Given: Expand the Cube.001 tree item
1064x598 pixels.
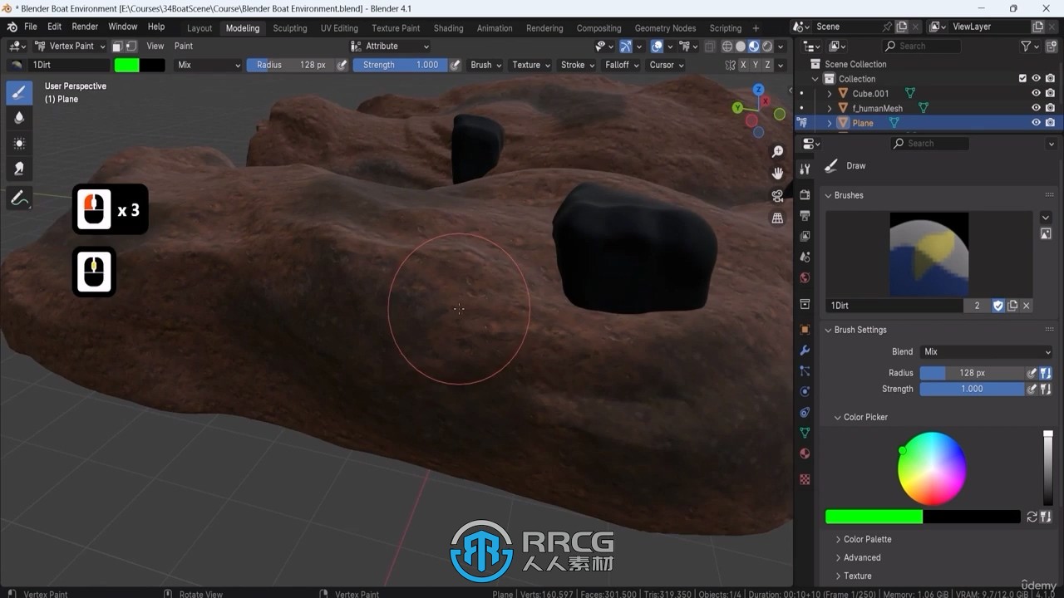Looking at the screenshot, I should click(829, 94).
